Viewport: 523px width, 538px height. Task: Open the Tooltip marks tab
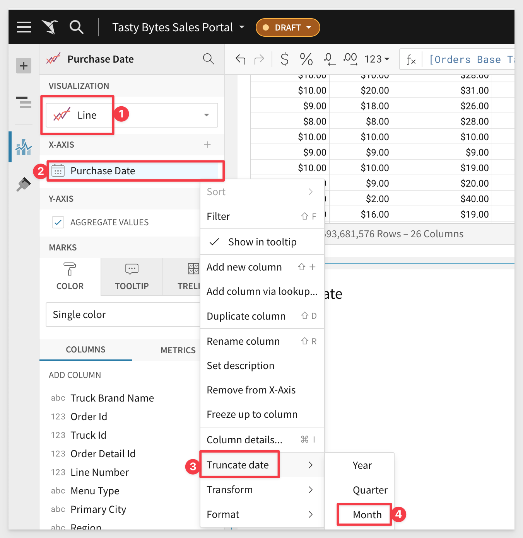click(132, 277)
